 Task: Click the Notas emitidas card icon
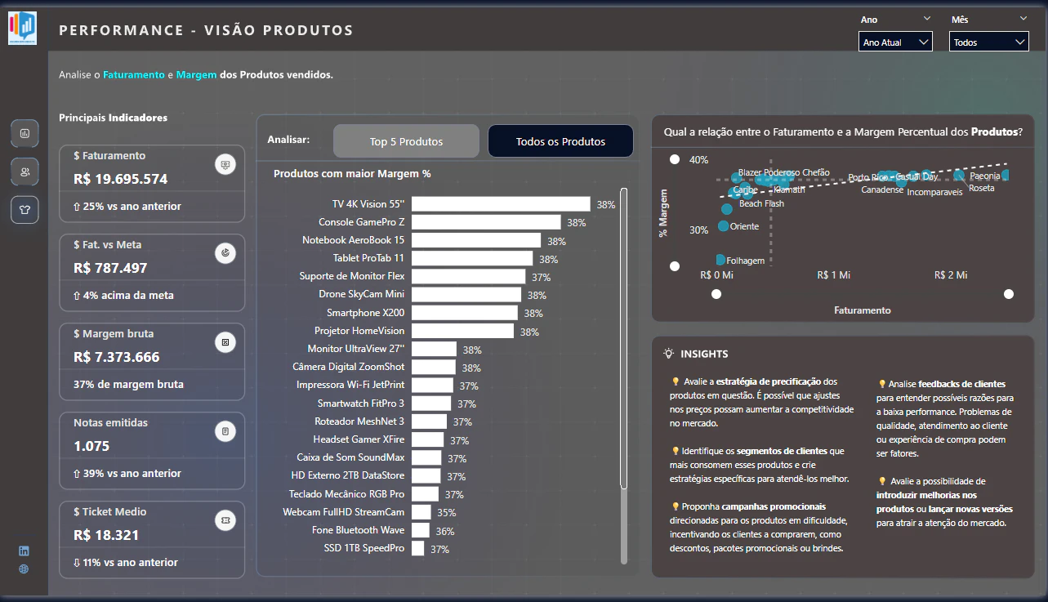[x=225, y=431]
